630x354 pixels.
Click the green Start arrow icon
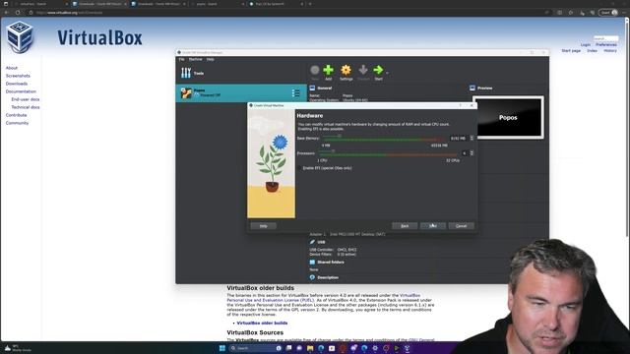378,70
